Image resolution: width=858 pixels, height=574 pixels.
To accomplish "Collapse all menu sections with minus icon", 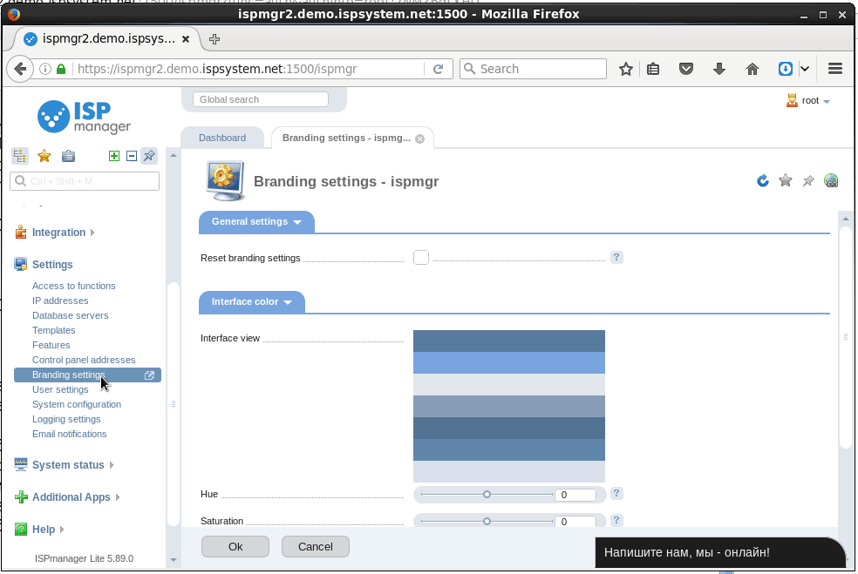I will [x=132, y=156].
